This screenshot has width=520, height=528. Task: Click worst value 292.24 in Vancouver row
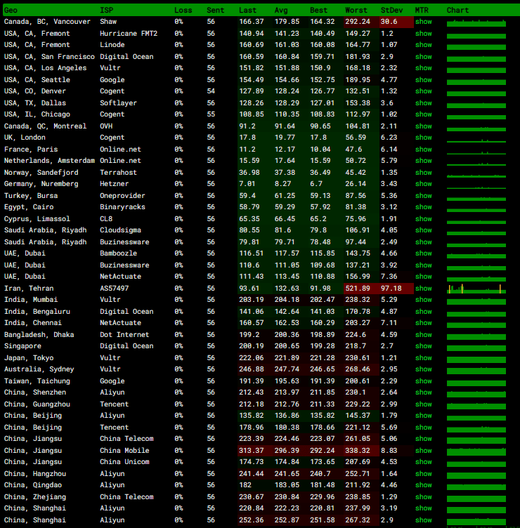(358, 22)
